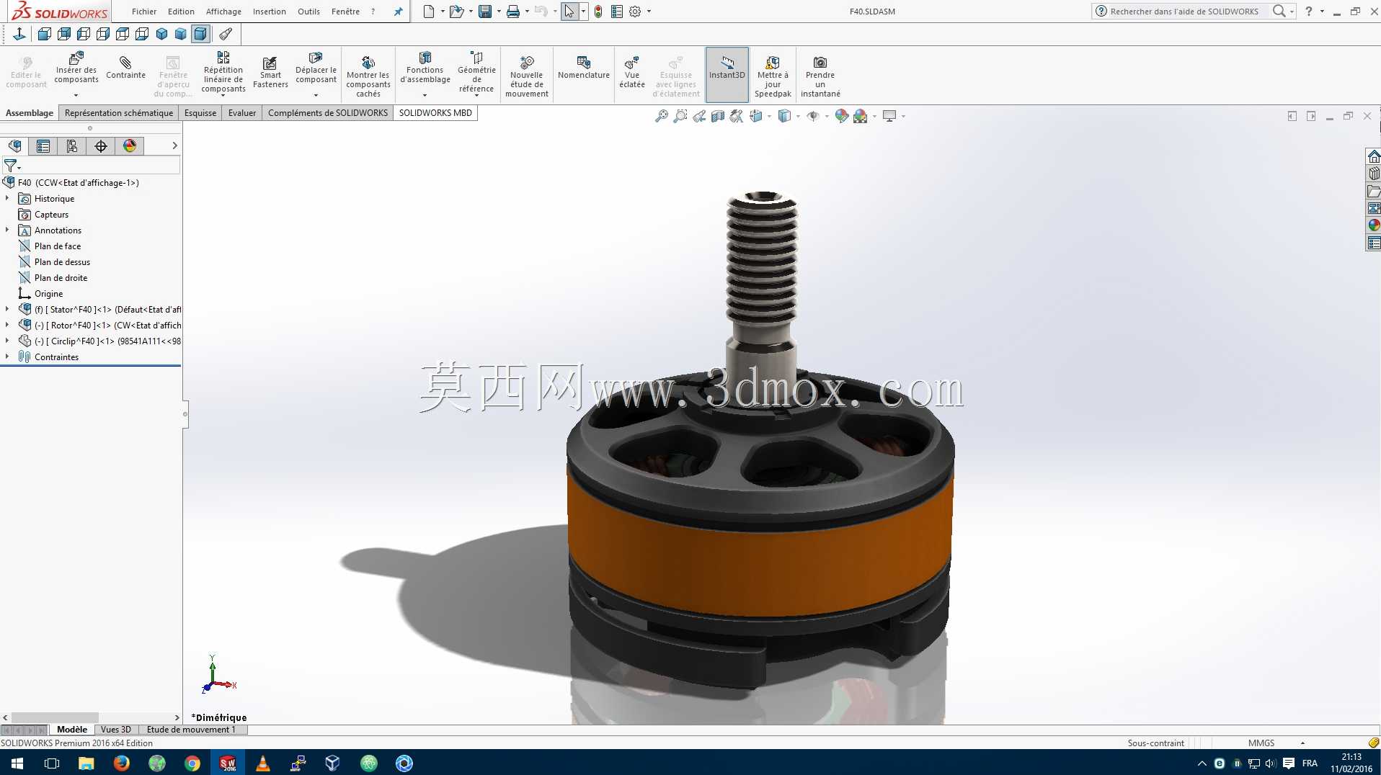Click the Zoom to fit magnifier icon
The image size is (1381, 775).
coord(661,116)
